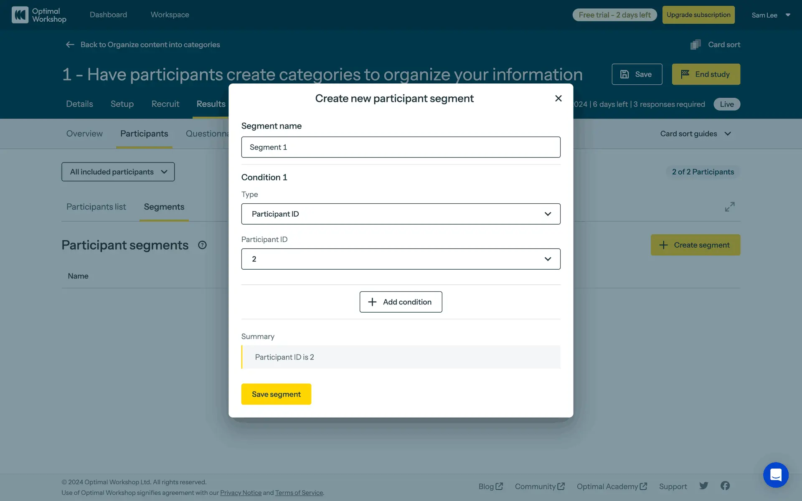Click the Twitter bird icon in footer

click(x=704, y=486)
